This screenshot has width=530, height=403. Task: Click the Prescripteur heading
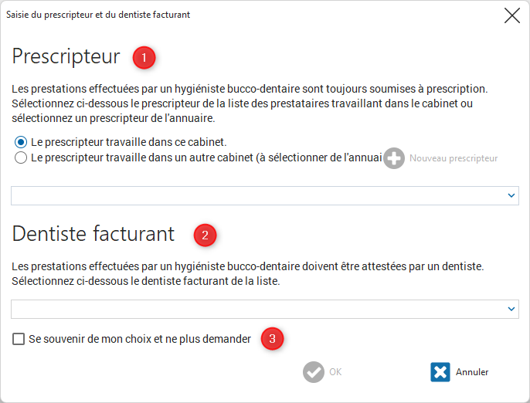pos(66,56)
